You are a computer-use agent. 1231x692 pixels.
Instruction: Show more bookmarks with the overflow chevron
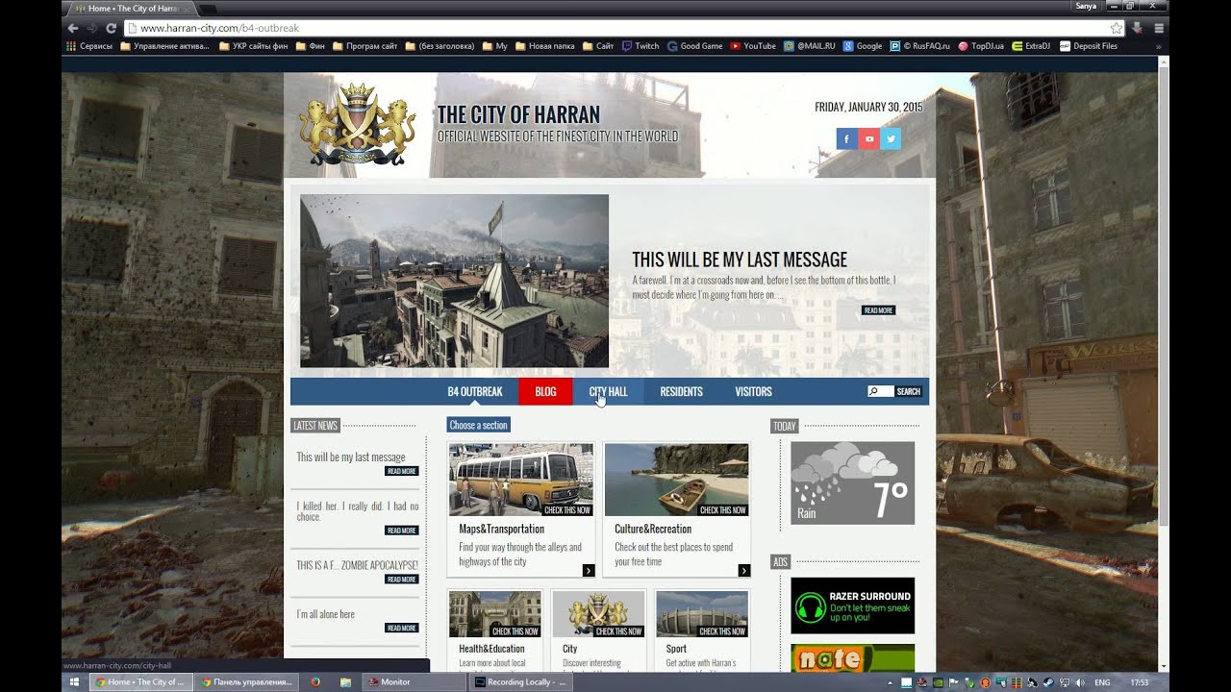tap(1158, 46)
